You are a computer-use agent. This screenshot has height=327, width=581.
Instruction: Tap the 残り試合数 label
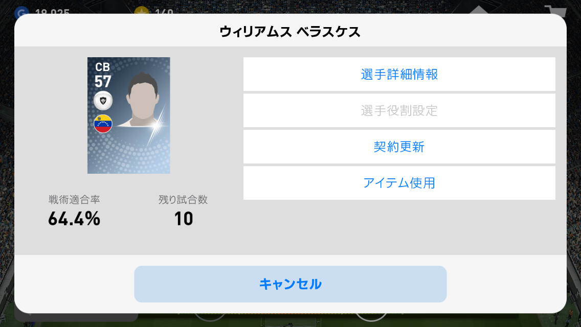[183, 200]
